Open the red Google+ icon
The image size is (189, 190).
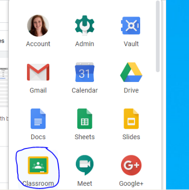click(x=131, y=165)
